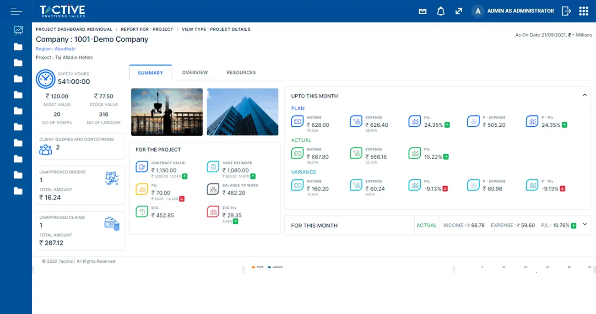Expand the FOR THIS MONTH section
The width and height of the screenshot is (596, 314).
tap(585, 225)
